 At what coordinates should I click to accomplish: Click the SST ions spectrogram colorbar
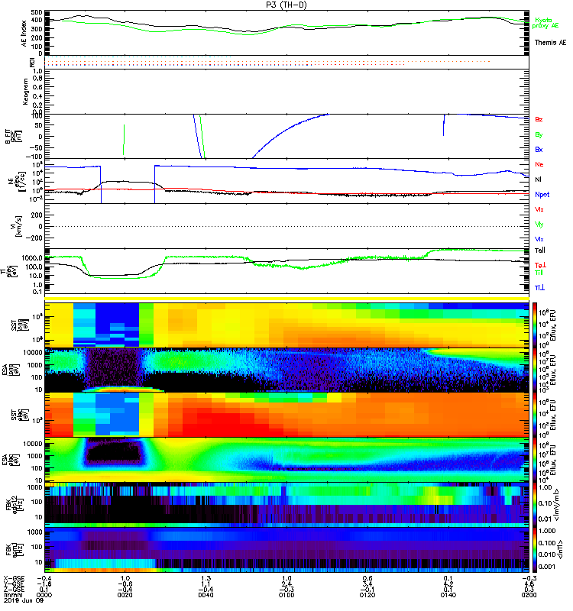point(536,324)
